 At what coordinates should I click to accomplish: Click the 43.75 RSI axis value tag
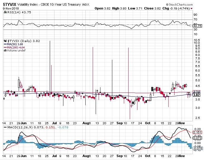(197, 26)
